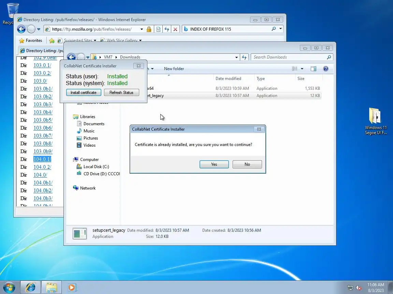Close the certificate confirmation dialog

point(259,129)
